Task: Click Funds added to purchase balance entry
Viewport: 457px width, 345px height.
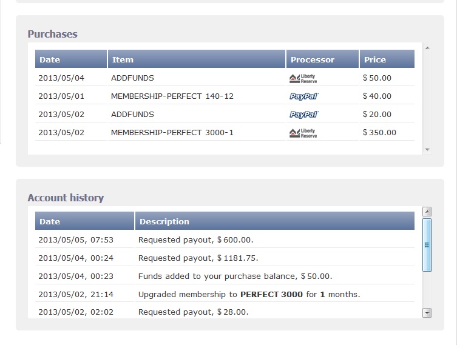Action: [x=235, y=276]
